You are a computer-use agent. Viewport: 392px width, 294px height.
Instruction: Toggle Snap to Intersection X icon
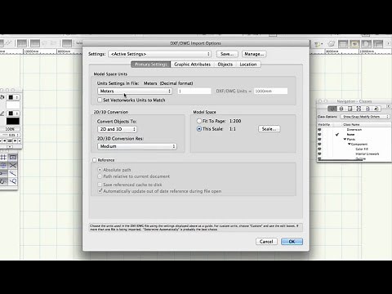coord(12,165)
